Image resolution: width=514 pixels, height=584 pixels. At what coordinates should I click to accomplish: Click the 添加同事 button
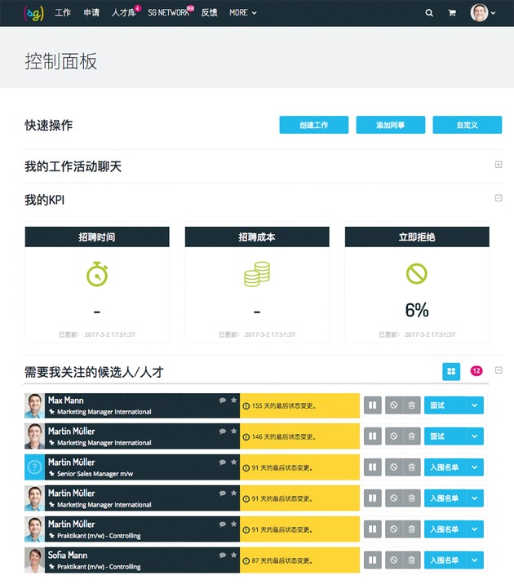(390, 125)
